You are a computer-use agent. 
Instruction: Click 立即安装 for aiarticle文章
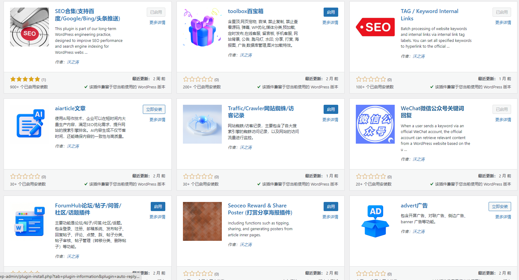[x=154, y=109]
